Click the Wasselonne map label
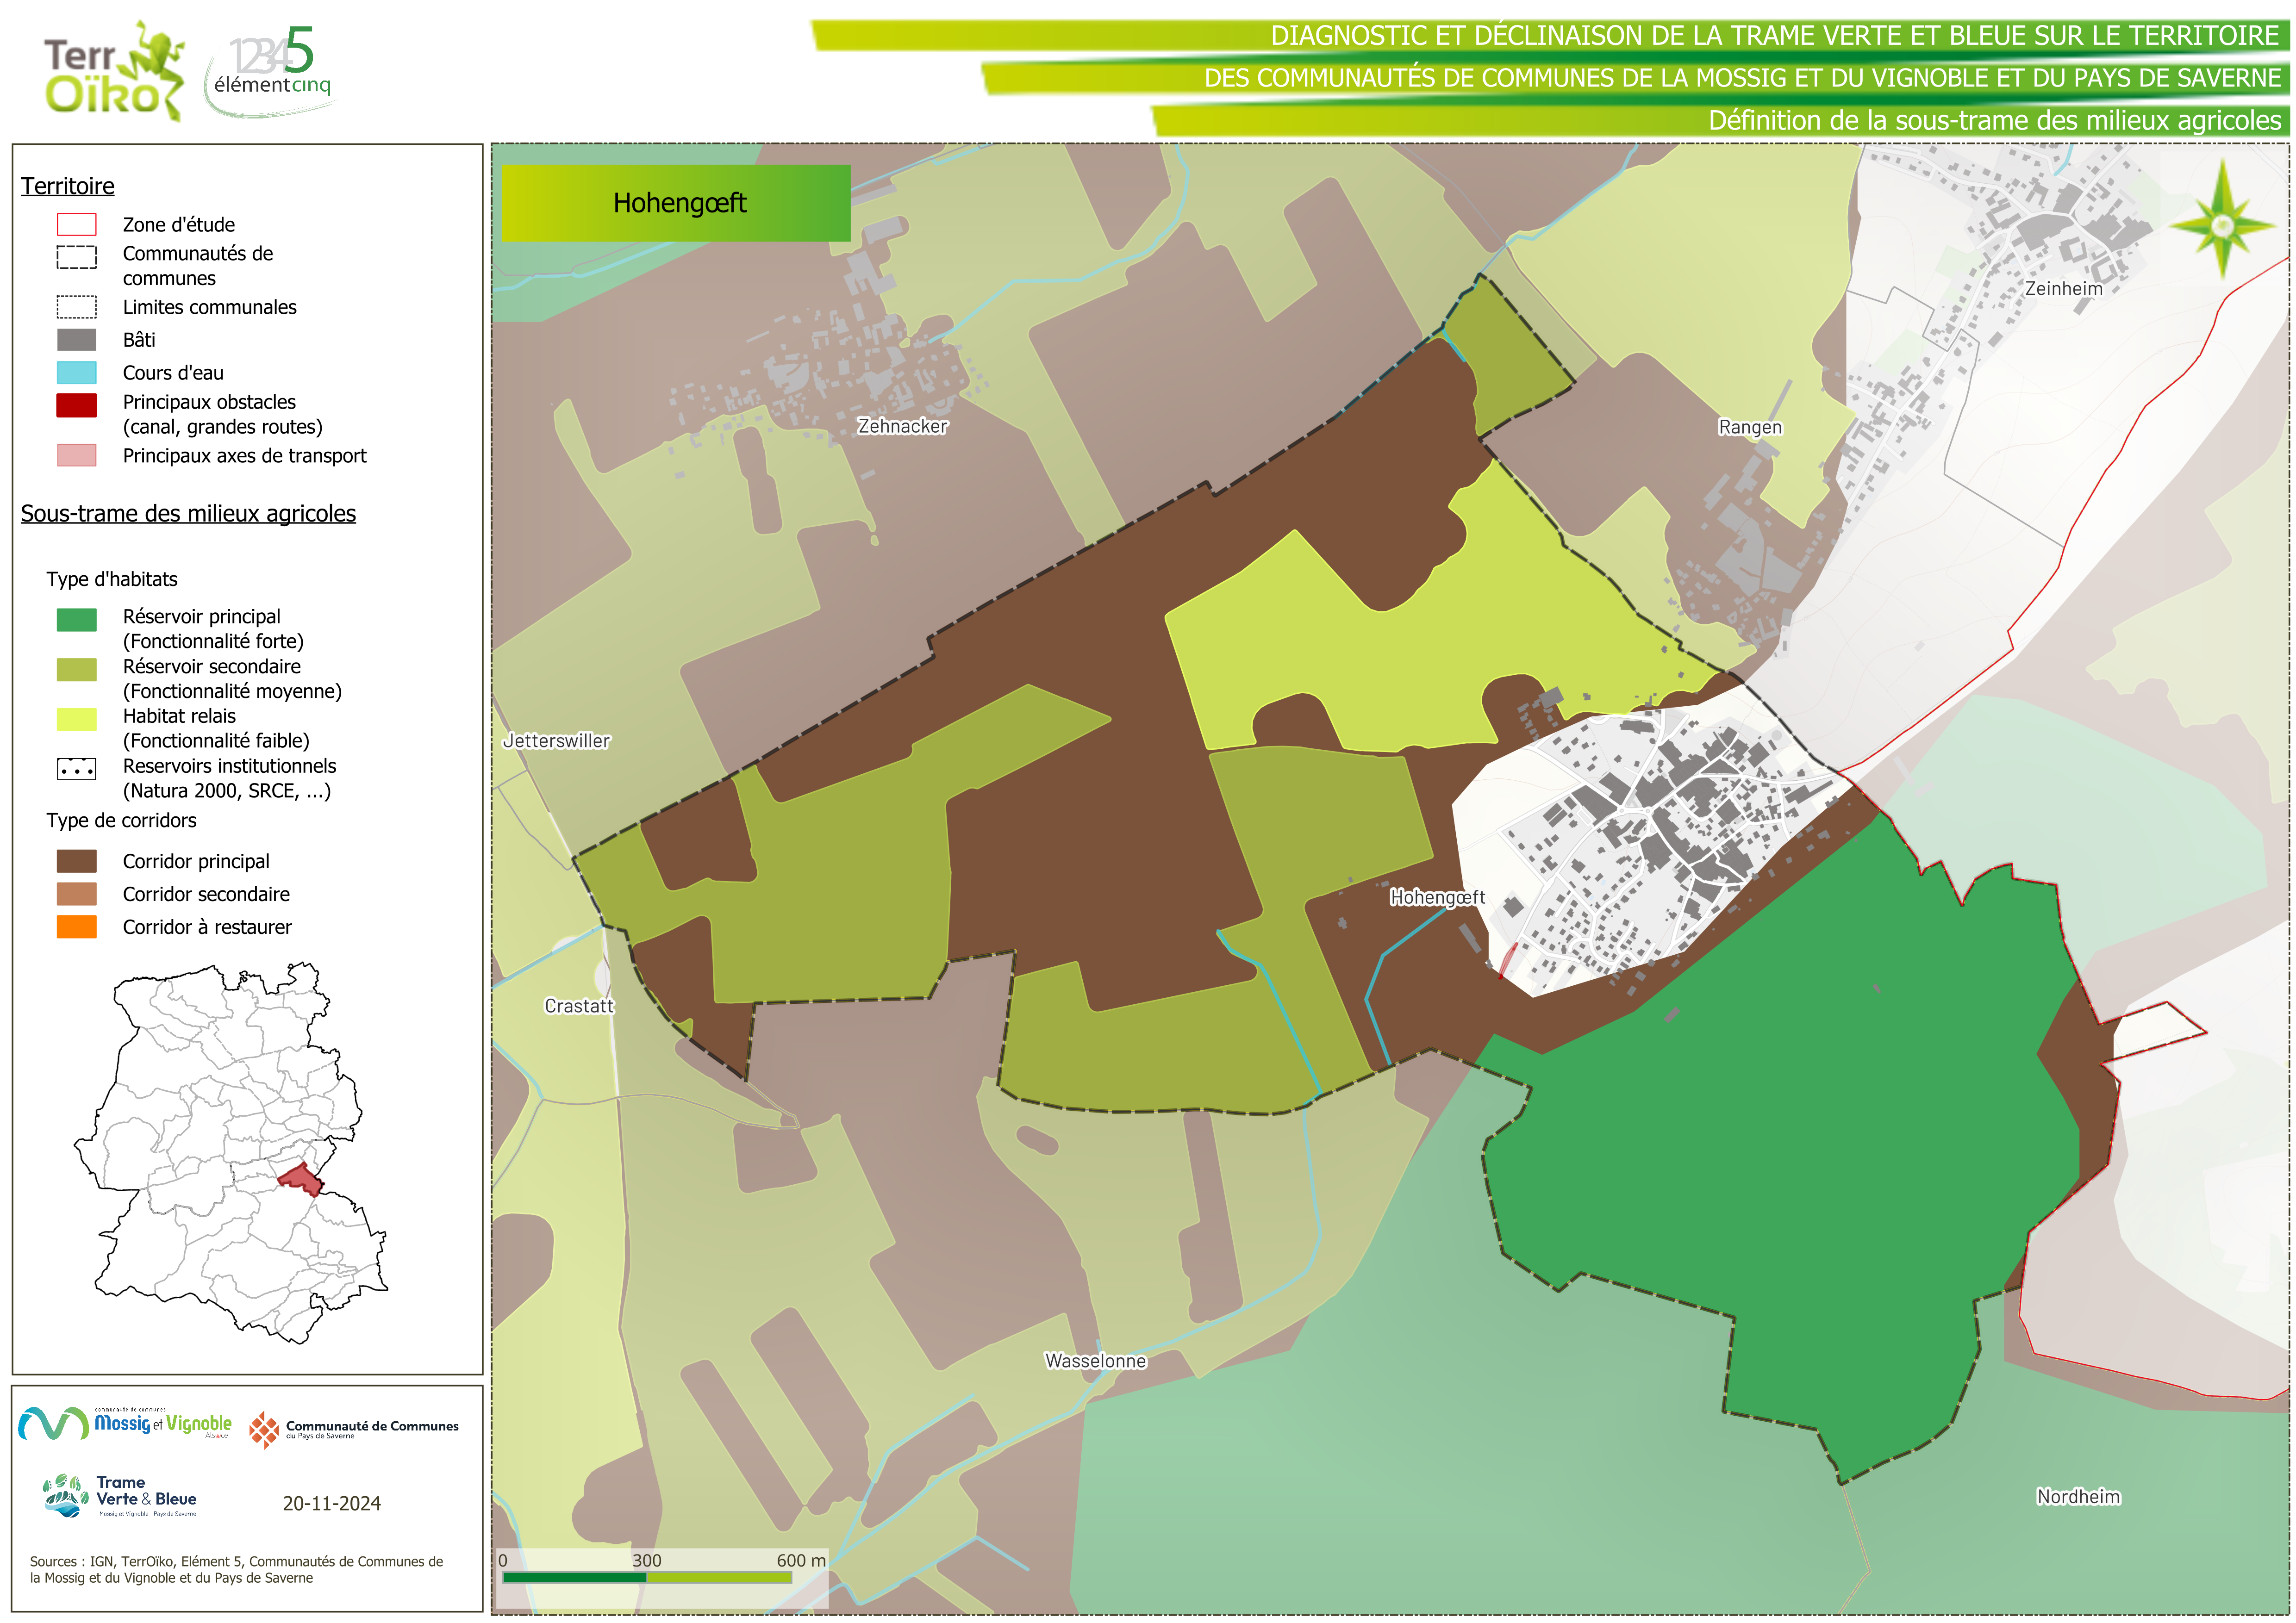Image resolution: width=2296 pixels, height=1623 pixels. (1095, 1361)
